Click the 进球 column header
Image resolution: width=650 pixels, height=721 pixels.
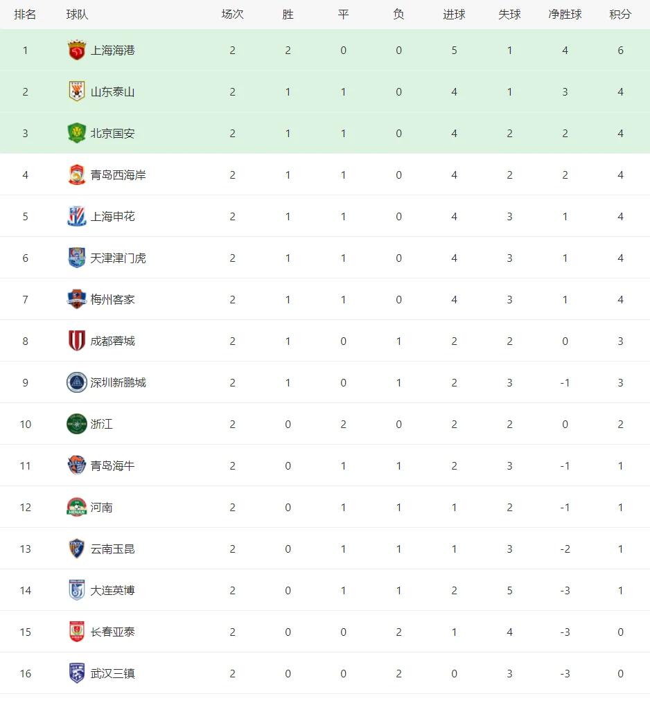454,14
